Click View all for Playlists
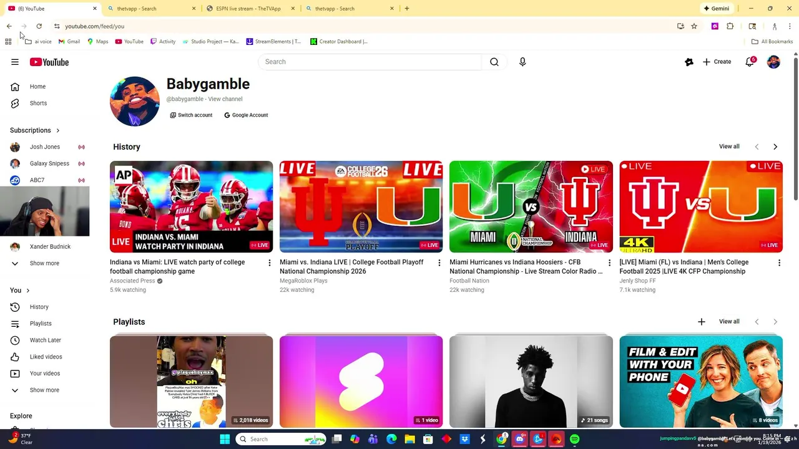This screenshot has height=449, width=799. pyautogui.click(x=729, y=322)
